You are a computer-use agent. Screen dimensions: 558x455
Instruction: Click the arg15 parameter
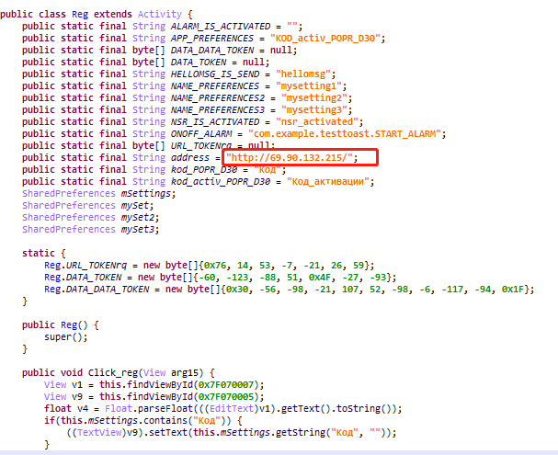click(x=185, y=373)
